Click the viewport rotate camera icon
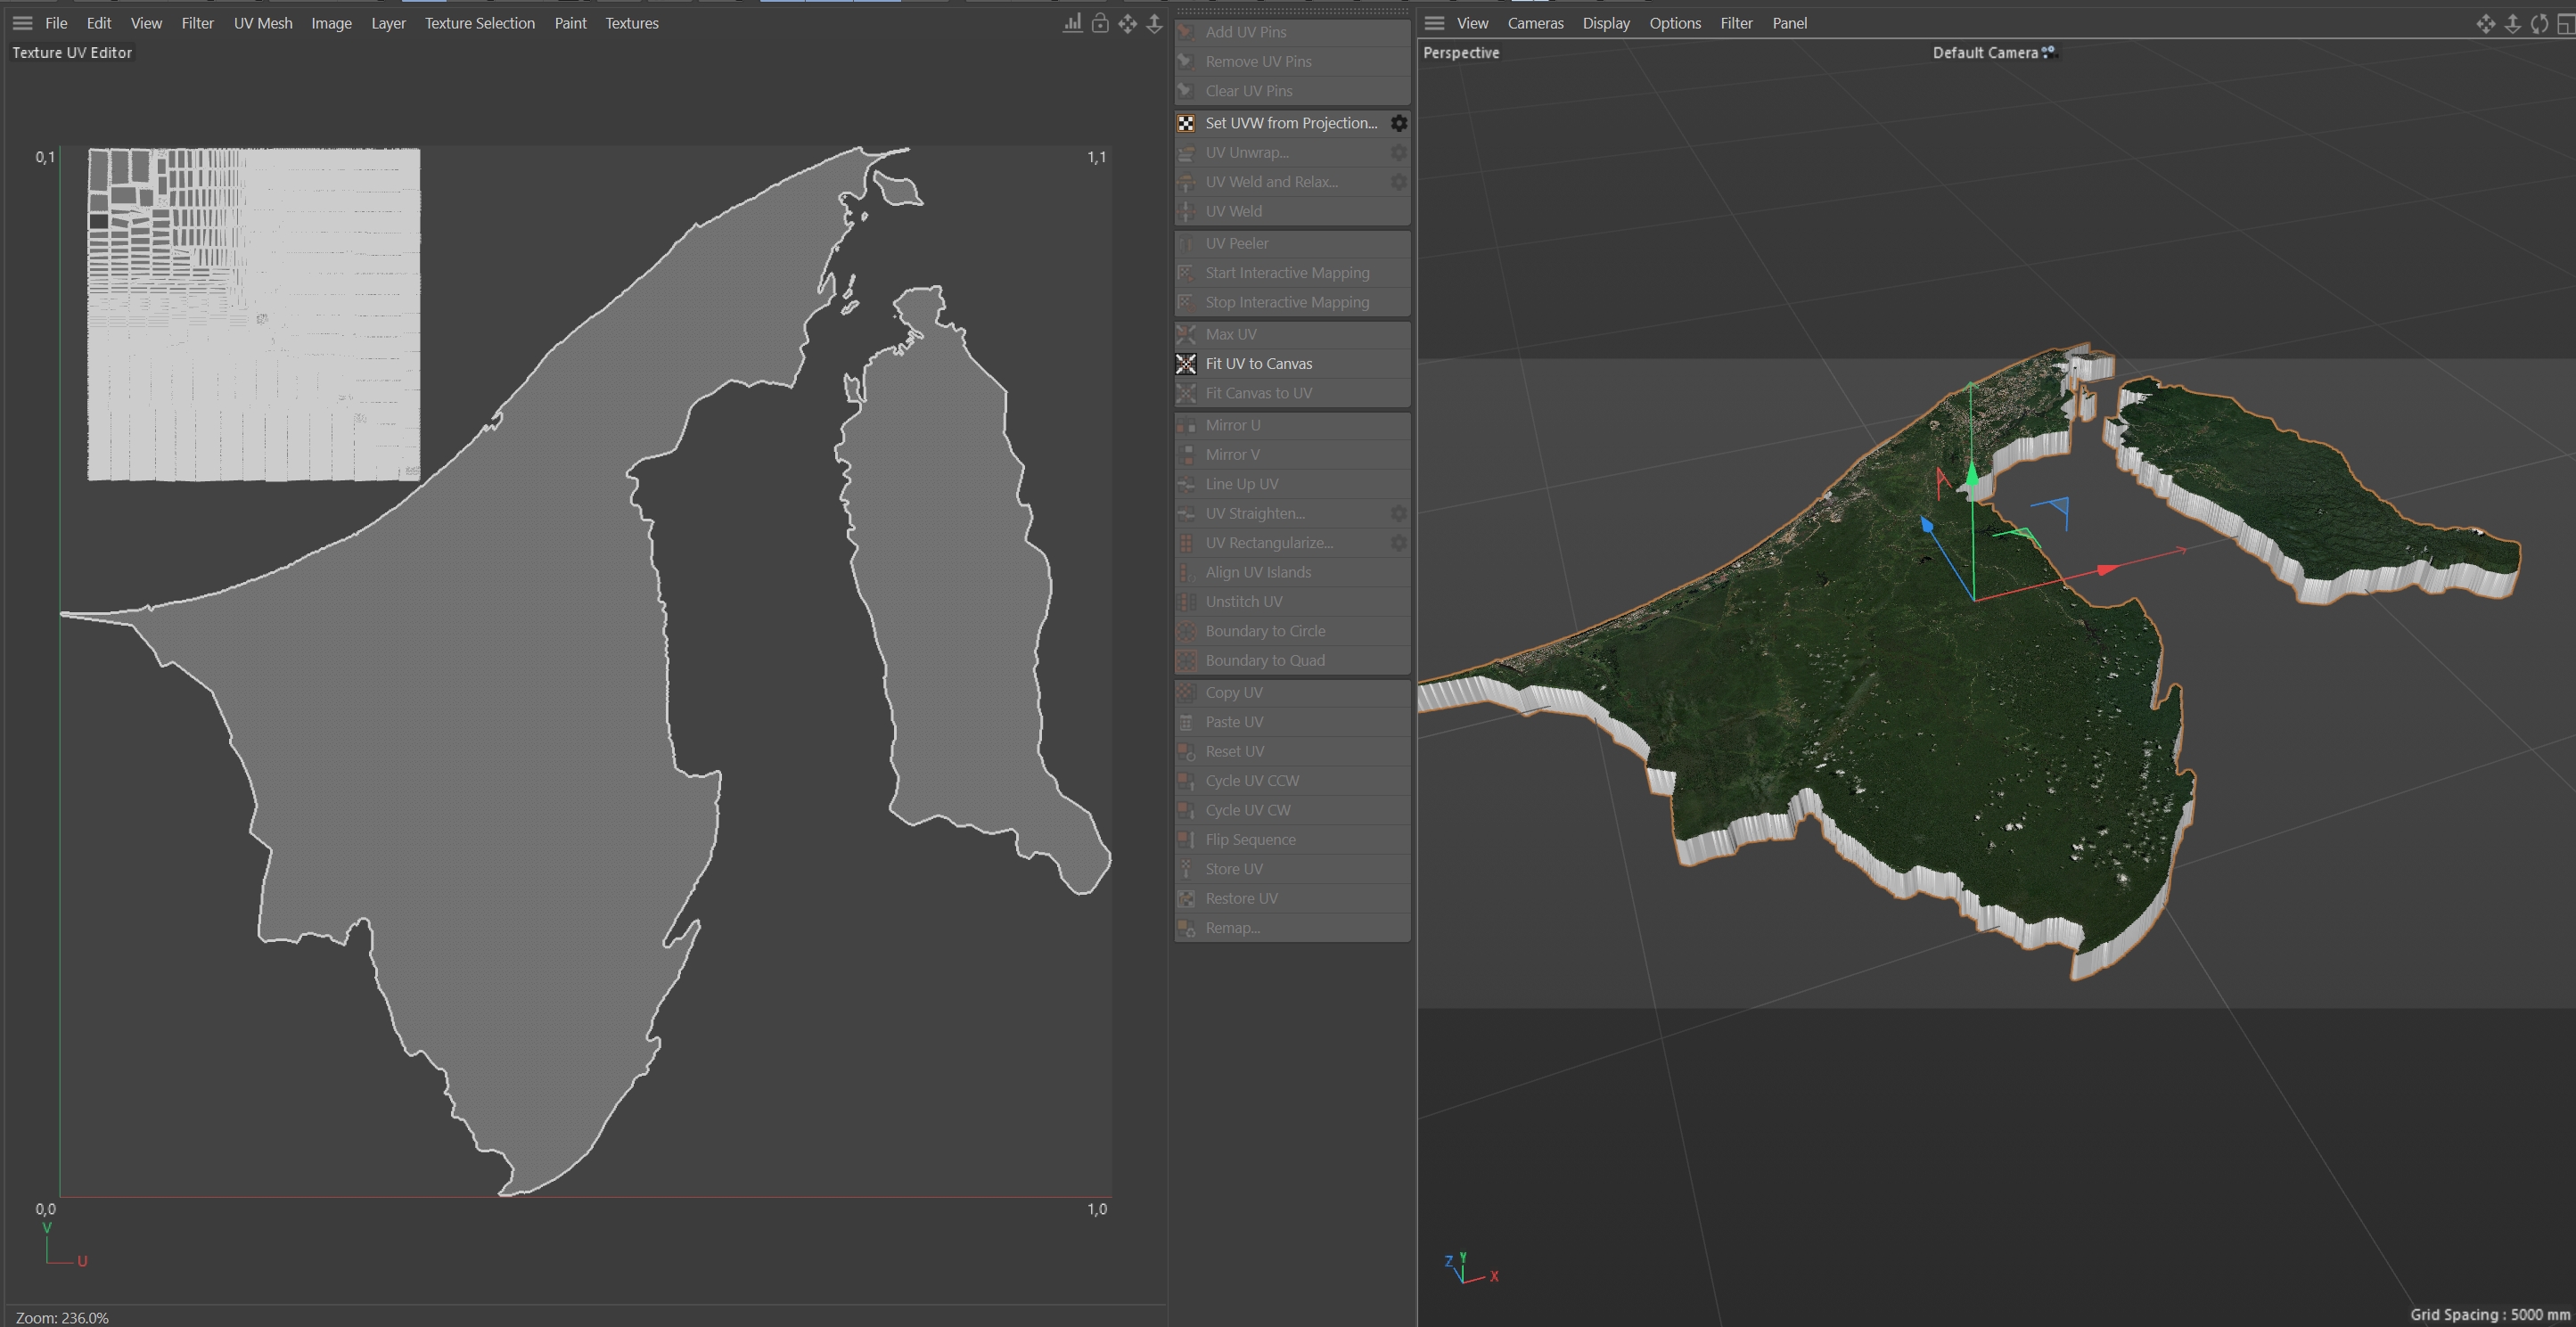This screenshot has height=1327, width=2576. click(2539, 23)
